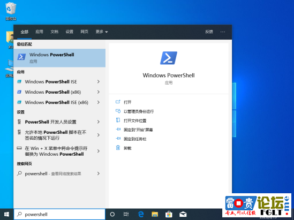
Task: Click the Windows PowerShell ISE (x86) icon
Action: pyautogui.click(x=19, y=102)
